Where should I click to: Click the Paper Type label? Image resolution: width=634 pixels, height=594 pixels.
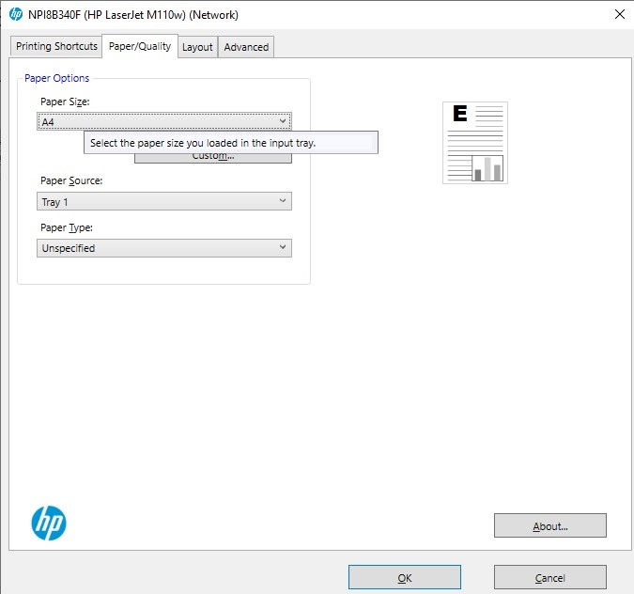pos(67,227)
